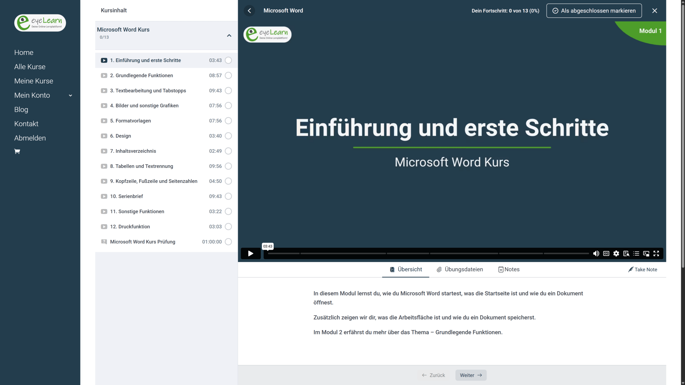The image size is (685, 385).
Task: Enter fullscreen video mode
Action: [x=656, y=253]
